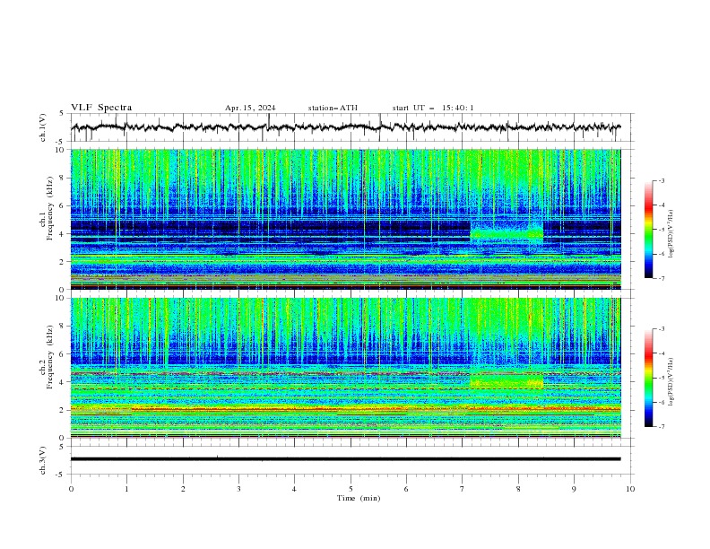710x549 pixels.
Task: Click time axis tick label "7"
Action: coord(463,489)
